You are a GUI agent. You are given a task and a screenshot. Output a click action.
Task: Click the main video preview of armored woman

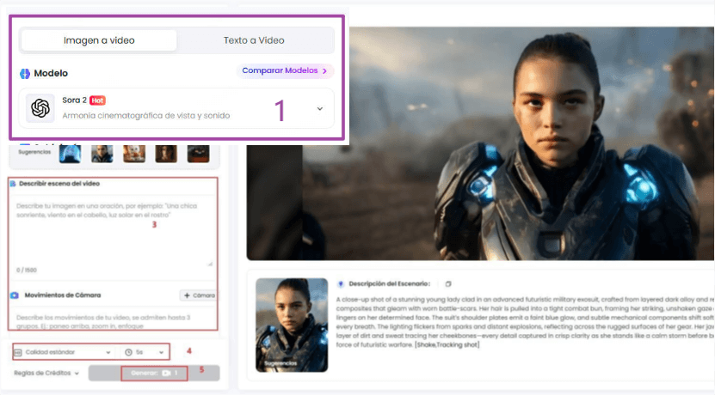coord(481,143)
